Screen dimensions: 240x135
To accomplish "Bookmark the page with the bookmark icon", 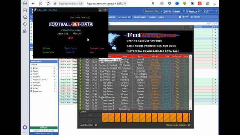I will pyautogui.click(x=153, y=3).
